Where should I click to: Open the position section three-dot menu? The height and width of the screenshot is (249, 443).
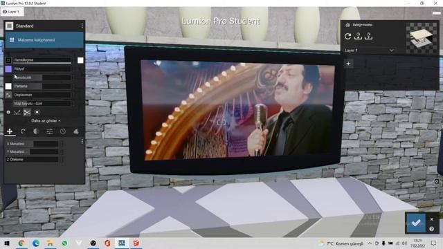point(82,141)
